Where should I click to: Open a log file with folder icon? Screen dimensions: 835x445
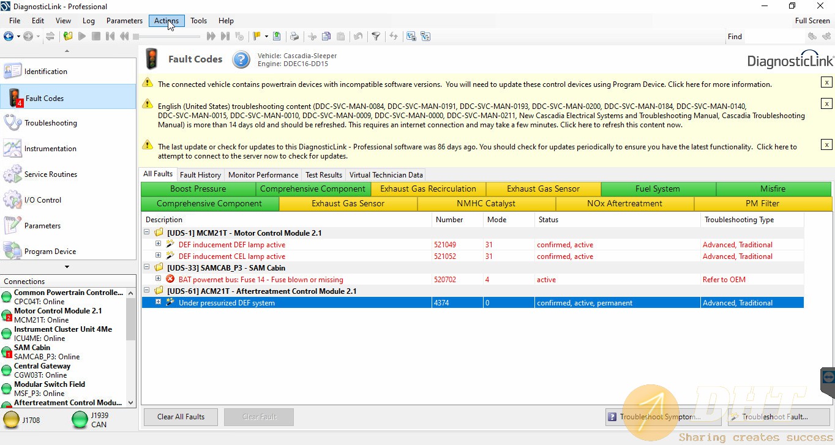pos(68,37)
